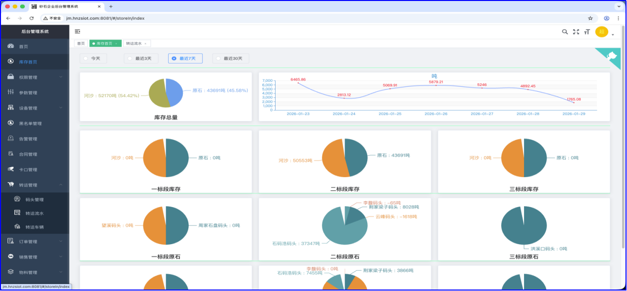Click the 石码浩码头：37347吨 label
The image size is (627, 291).
296,243
